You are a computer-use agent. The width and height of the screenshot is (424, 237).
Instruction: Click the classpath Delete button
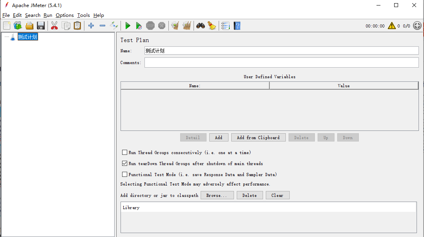pos(250,195)
